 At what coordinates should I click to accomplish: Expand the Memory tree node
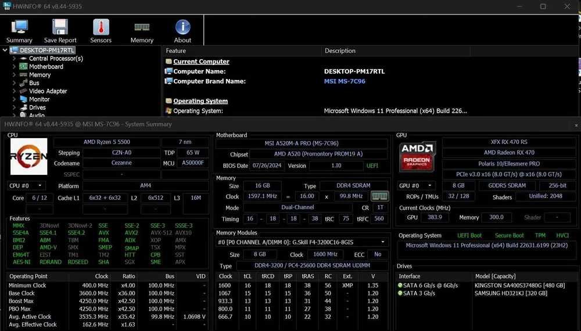click(14, 75)
